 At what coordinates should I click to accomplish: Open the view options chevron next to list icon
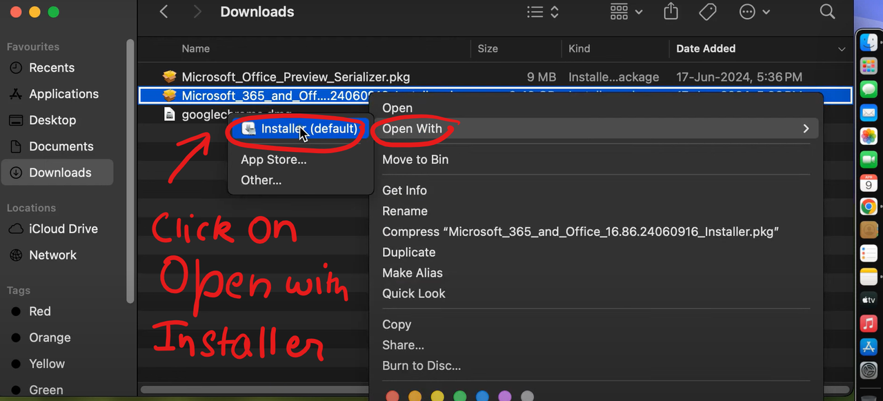pos(554,12)
